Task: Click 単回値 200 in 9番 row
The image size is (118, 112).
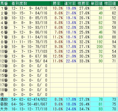Action: click(x=100, y=47)
